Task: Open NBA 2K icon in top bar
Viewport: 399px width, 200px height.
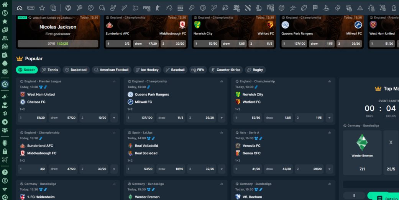Action: 236,8
